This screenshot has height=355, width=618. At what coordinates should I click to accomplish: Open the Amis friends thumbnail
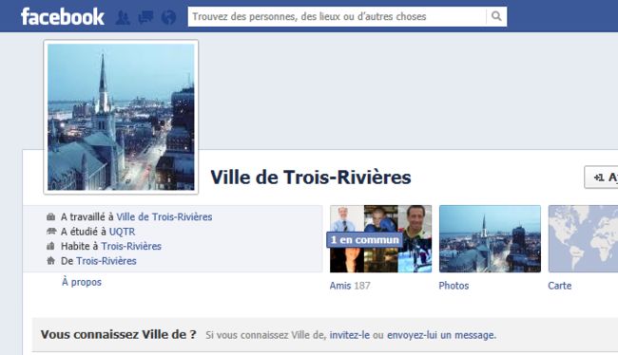tap(380, 239)
